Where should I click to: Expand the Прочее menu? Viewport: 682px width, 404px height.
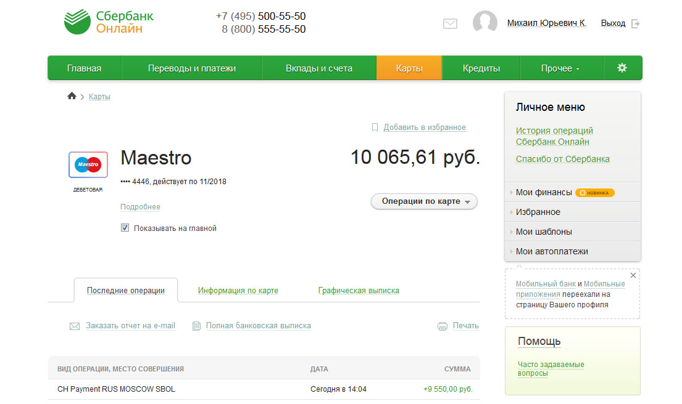click(562, 68)
